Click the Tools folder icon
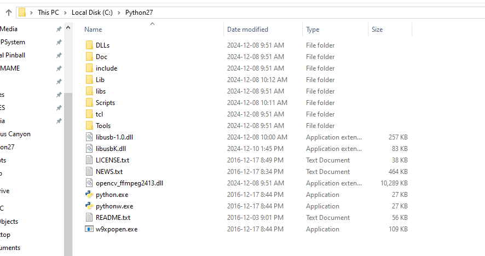 tap(89, 125)
